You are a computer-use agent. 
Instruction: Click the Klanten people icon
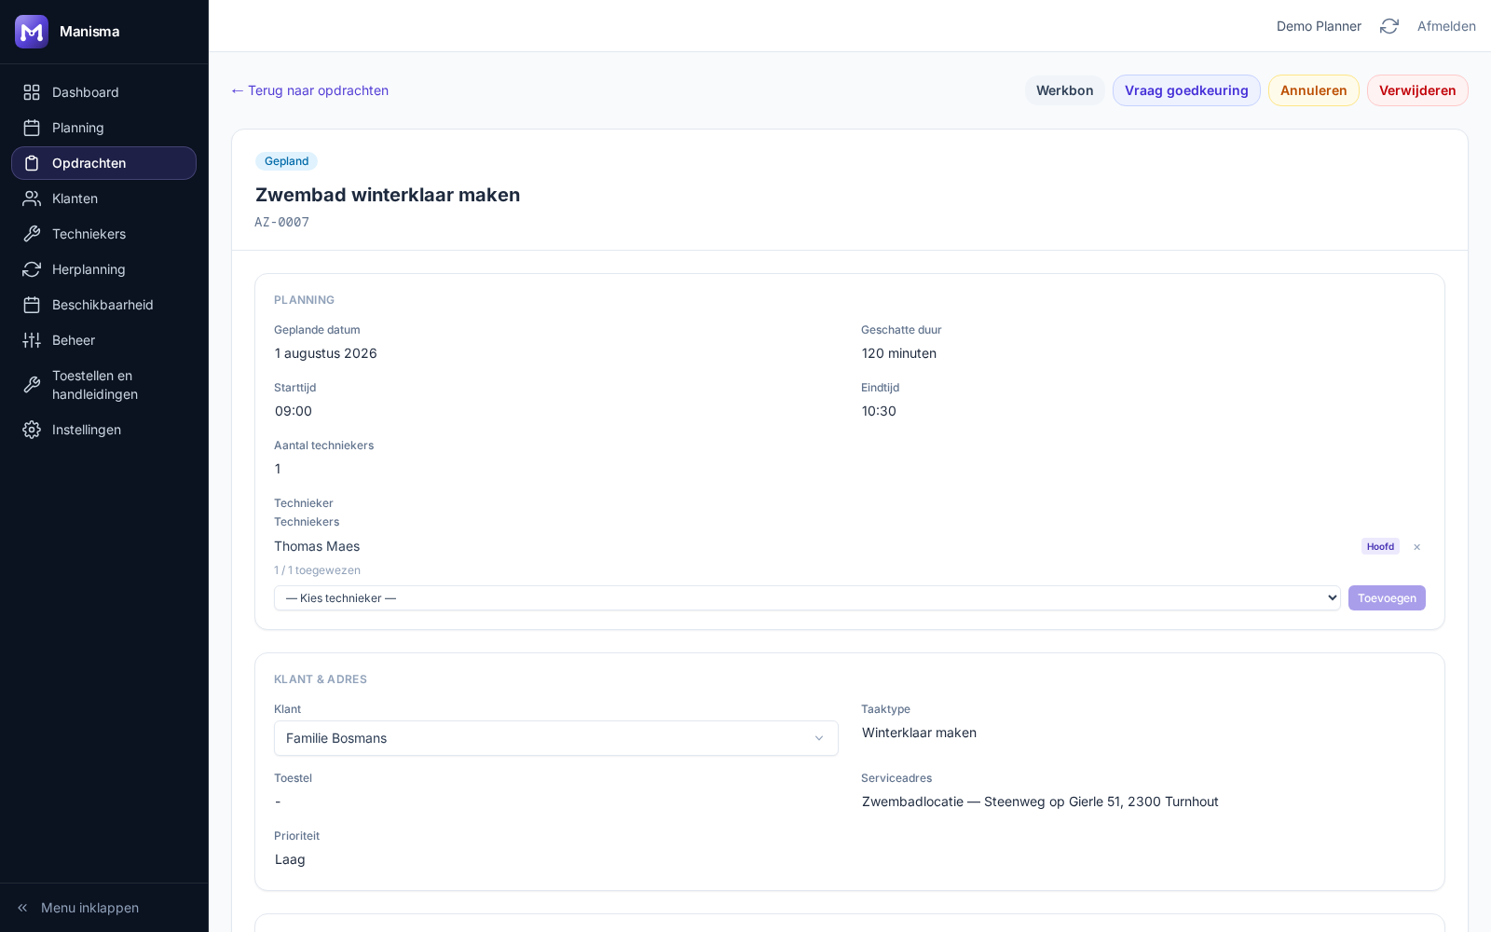tap(32, 199)
